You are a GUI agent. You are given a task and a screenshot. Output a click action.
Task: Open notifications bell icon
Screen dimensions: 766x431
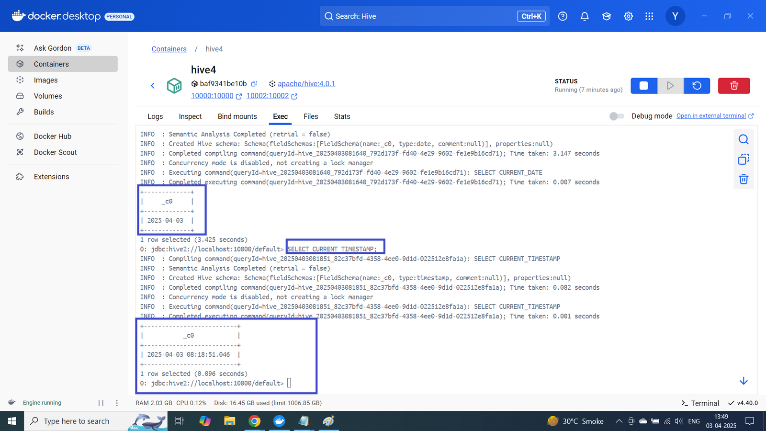pos(585,16)
